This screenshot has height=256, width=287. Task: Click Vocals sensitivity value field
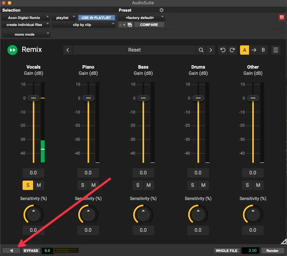tap(33, 230)
